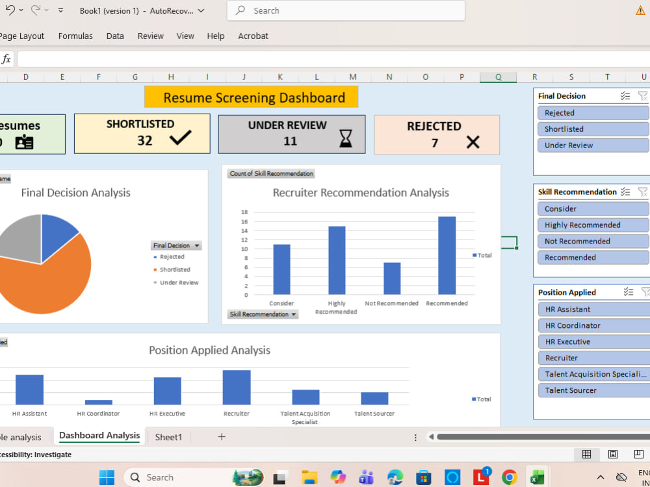The width and height of the screenshot is (650, 487).
Task: Switch to Page Layout view icon
Action: 613,455
